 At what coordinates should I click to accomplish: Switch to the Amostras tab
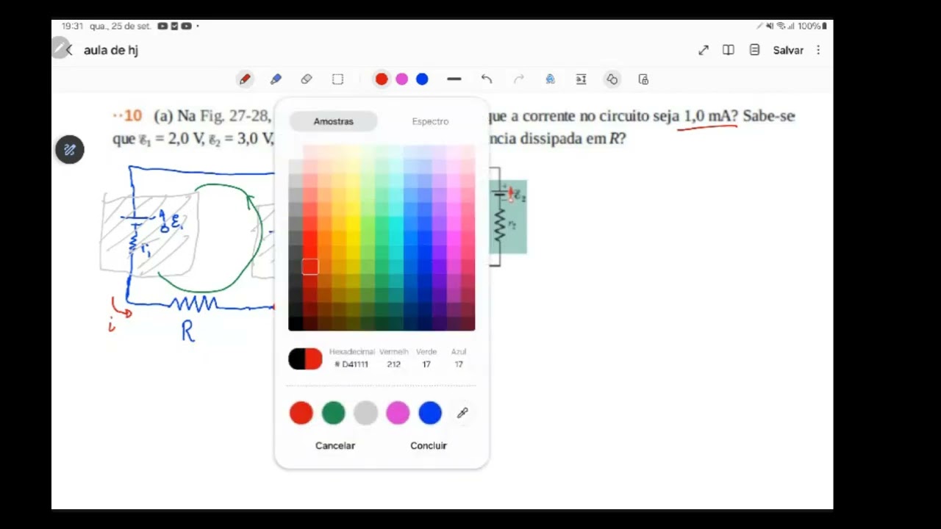point(334,121)
